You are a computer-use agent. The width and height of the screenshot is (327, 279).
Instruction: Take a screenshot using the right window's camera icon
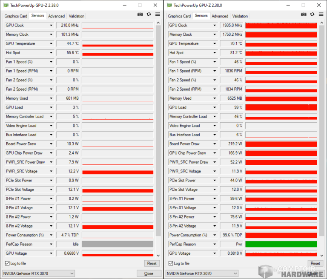(304, 14)
